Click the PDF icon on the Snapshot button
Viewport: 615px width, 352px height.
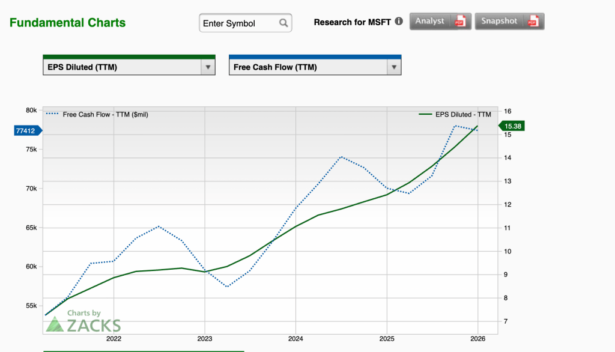pos(533,22)
